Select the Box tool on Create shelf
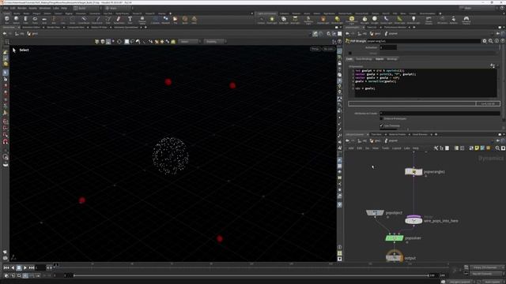The width and height of the screenshot is (506, 284). pyautogui.click(x=7, y=20)
